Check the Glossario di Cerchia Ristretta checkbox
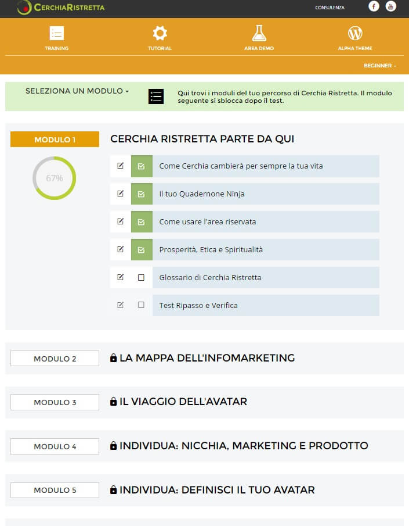The image size is (409, 526). point(141,277)
